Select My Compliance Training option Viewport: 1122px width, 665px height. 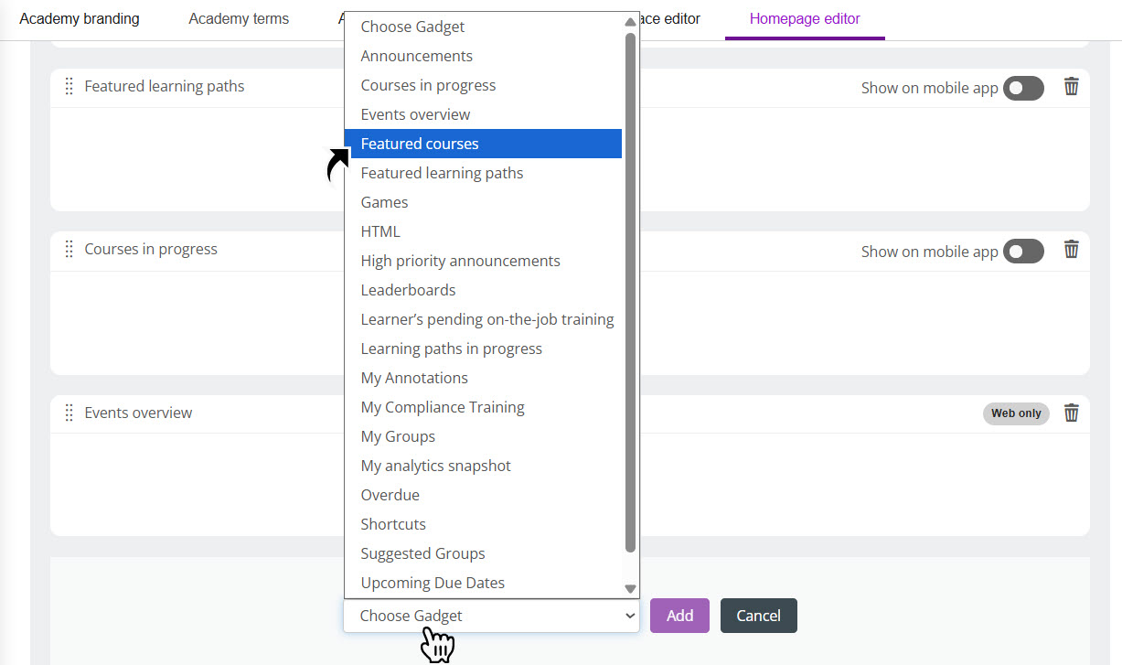(443, 407)
